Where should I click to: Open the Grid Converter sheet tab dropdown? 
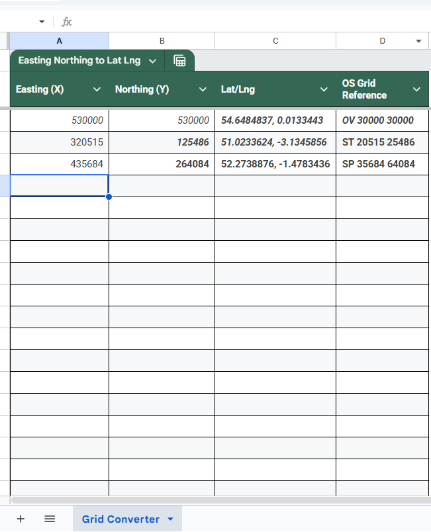pos(169,518)
